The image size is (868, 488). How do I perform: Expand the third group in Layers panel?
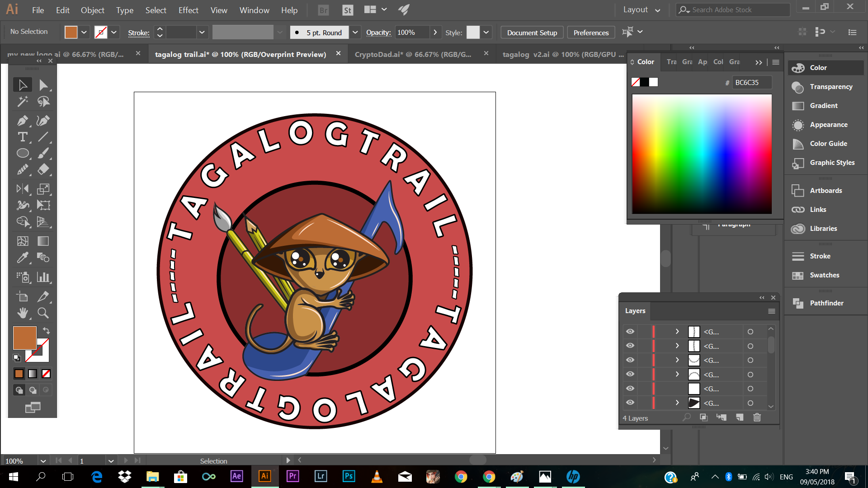pos(677,360)
